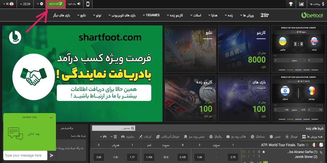Image resolution: width=327 pixels, height=163 pixels.
Task: Click the search magnifier icon
Action: click(132, 128)
